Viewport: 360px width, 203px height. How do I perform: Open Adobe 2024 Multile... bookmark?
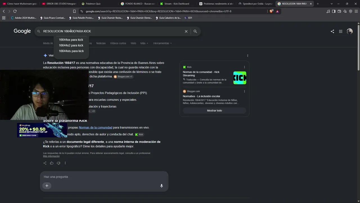[x=24, y=18]
